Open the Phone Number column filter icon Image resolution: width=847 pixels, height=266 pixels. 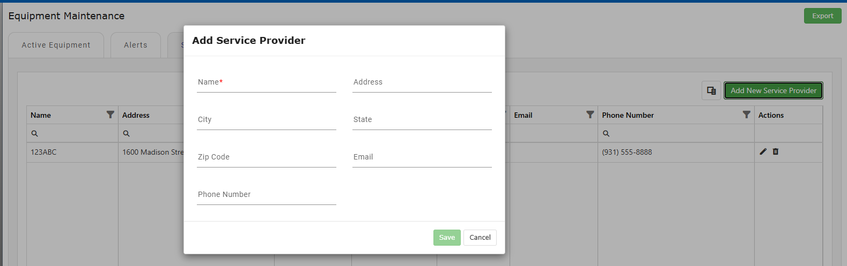[746, 115]
